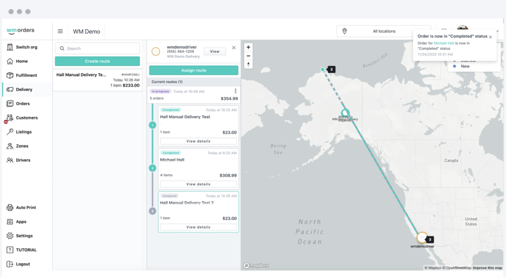The width and height of the screenshot is (506, 277).
Task: Select the wmdemodriver marker on map
Action: [x=422, y=237]
